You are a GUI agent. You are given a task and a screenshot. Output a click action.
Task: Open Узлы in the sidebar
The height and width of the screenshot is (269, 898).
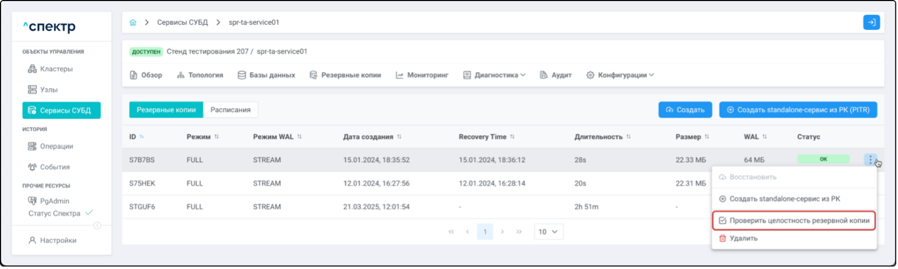pyautogui.click(x=49, y=90)
